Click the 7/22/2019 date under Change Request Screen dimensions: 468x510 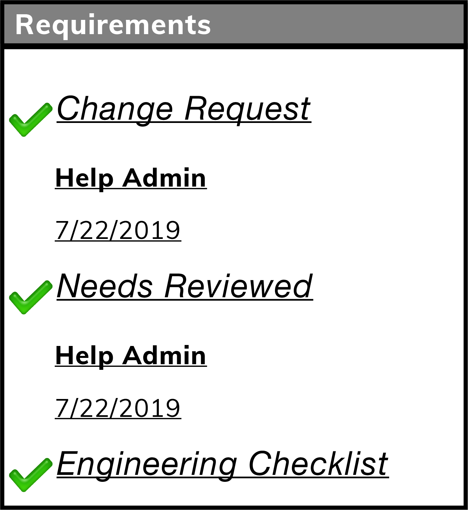118,230
